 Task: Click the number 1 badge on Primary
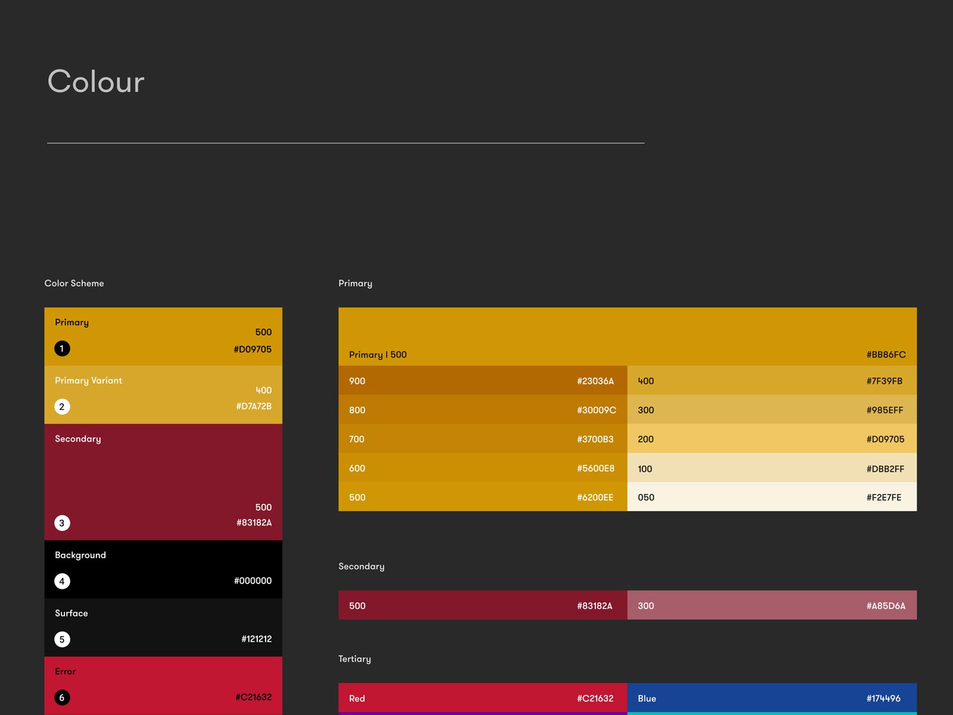62,349
